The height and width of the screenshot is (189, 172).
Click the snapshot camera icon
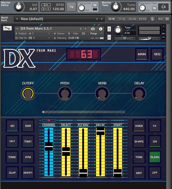pos(93,29)
